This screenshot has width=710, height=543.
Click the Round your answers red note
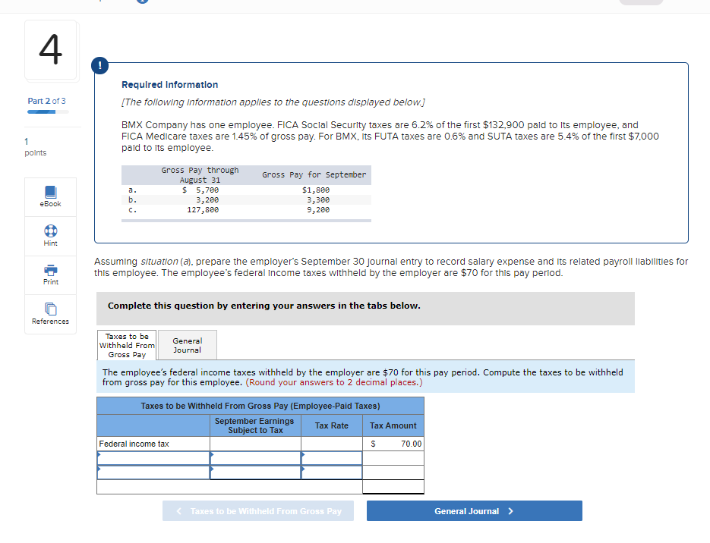(334, 382)
